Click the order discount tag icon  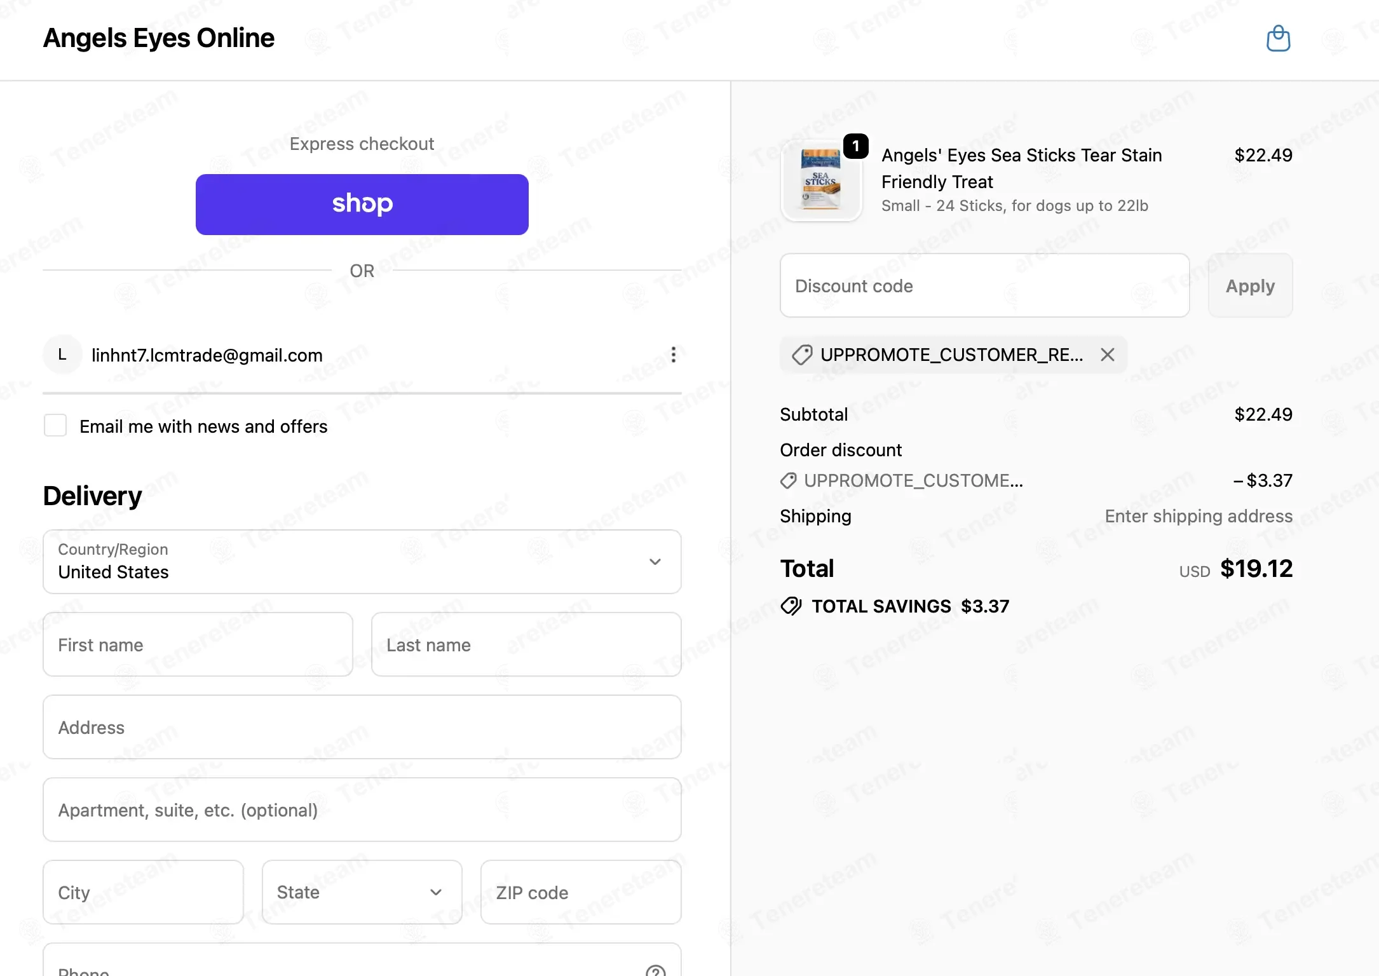point(789,481)
